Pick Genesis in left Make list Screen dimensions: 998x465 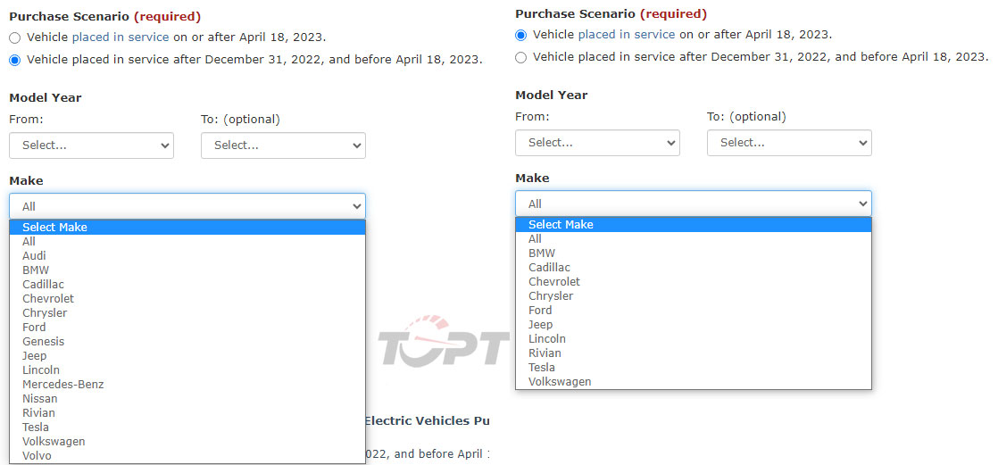point(187,342)
